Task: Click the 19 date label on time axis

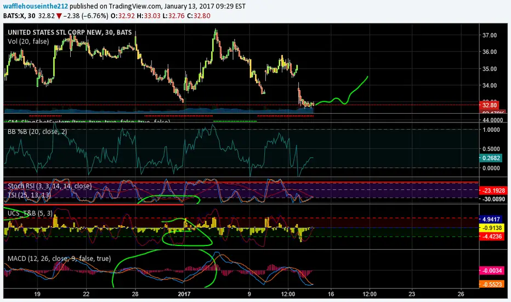Action: [37, 294]
